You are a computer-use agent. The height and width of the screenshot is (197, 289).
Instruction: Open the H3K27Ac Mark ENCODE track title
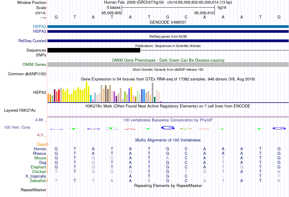pos(168,106)
